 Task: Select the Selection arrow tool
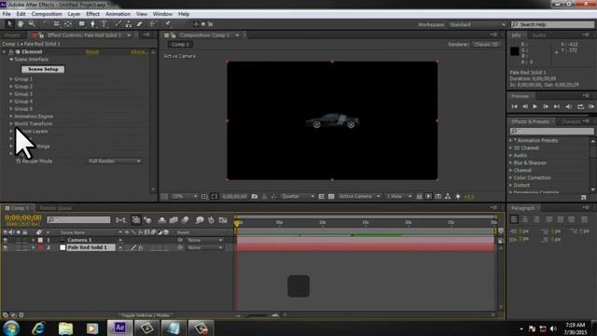click(x=9, y=24)
